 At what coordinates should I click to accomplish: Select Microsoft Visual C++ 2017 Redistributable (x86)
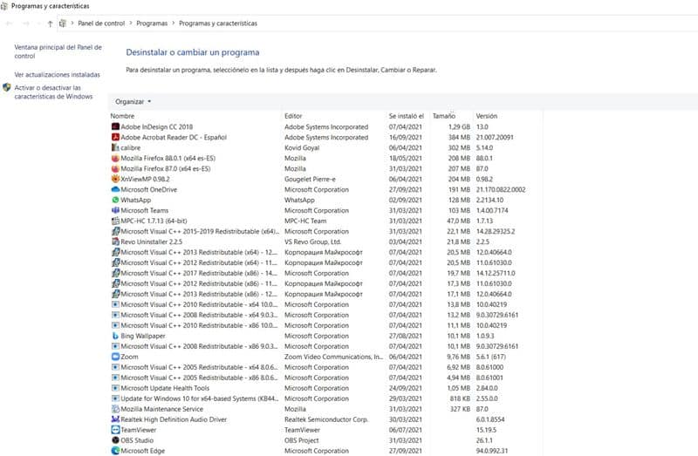[199, 273]
